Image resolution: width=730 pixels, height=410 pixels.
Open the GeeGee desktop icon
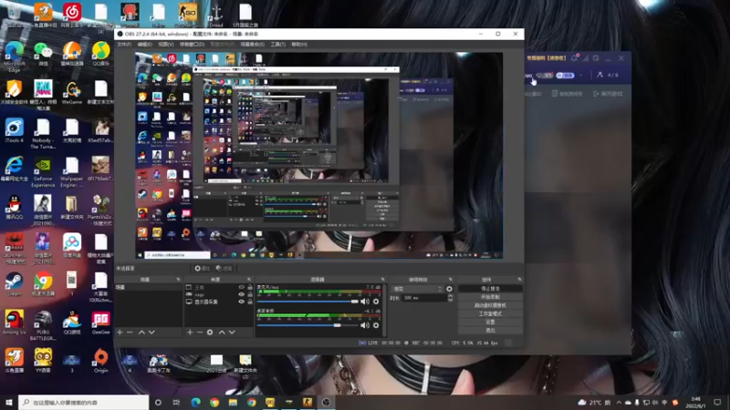point(100,323)
